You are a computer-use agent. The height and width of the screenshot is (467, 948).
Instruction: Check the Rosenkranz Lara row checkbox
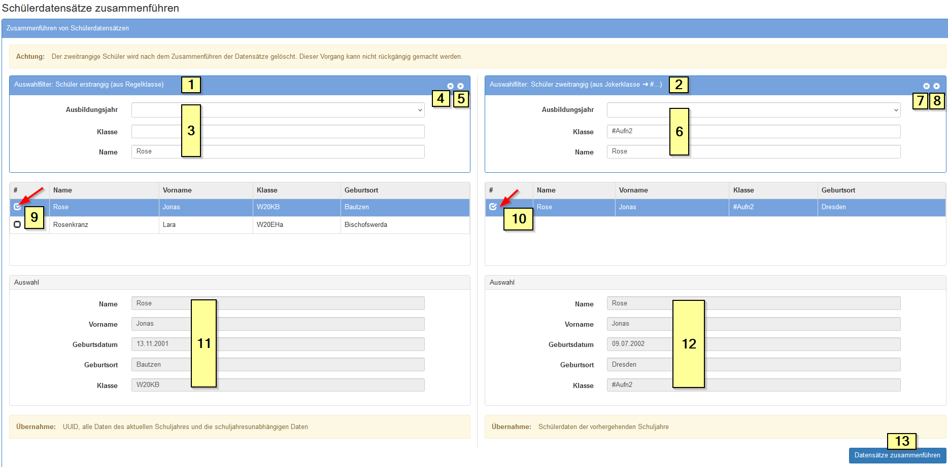(17, 224)
